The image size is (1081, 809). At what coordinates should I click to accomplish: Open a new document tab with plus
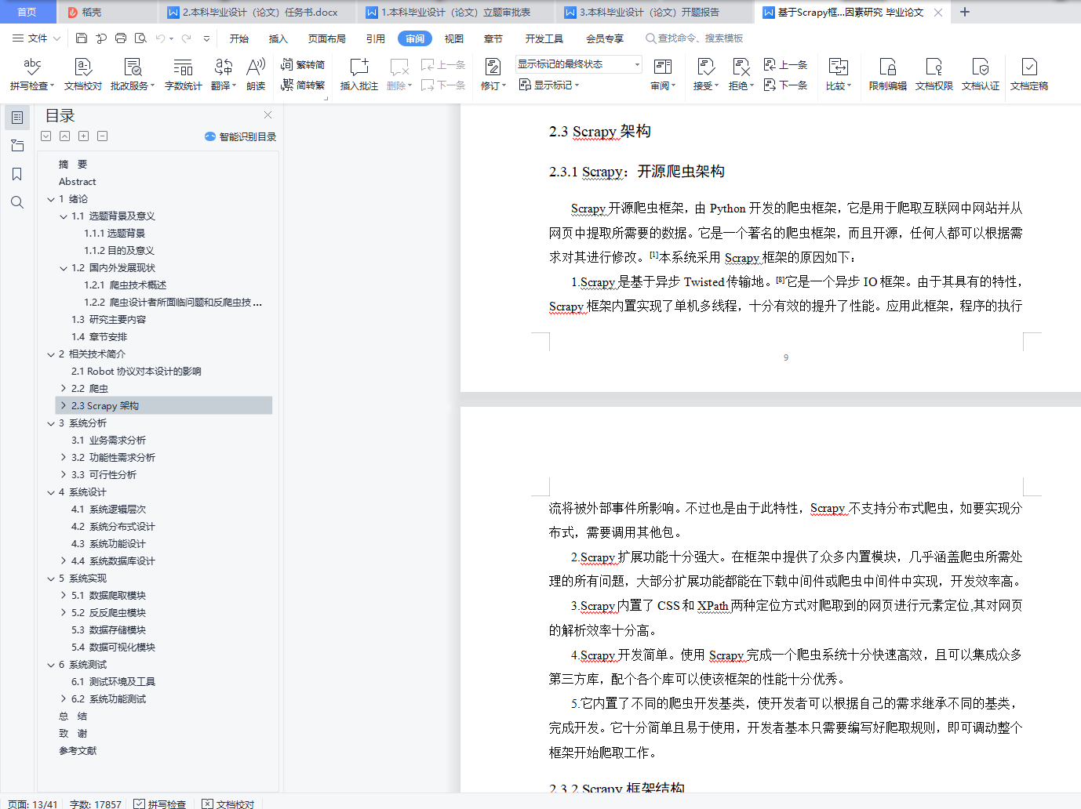pyautogui.click(x=965, y=12)
